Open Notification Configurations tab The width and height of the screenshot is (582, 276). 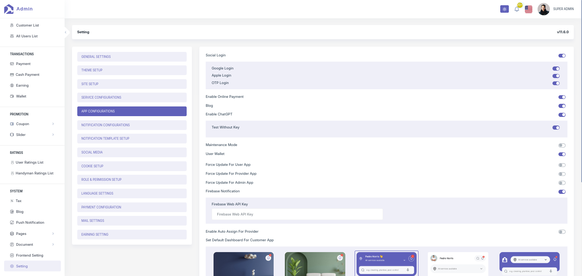pos(132,125)
